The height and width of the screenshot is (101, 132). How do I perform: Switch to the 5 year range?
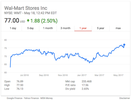pos(101,28)
